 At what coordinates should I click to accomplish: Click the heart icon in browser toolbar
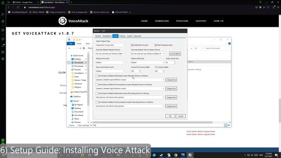click(268, 7)
